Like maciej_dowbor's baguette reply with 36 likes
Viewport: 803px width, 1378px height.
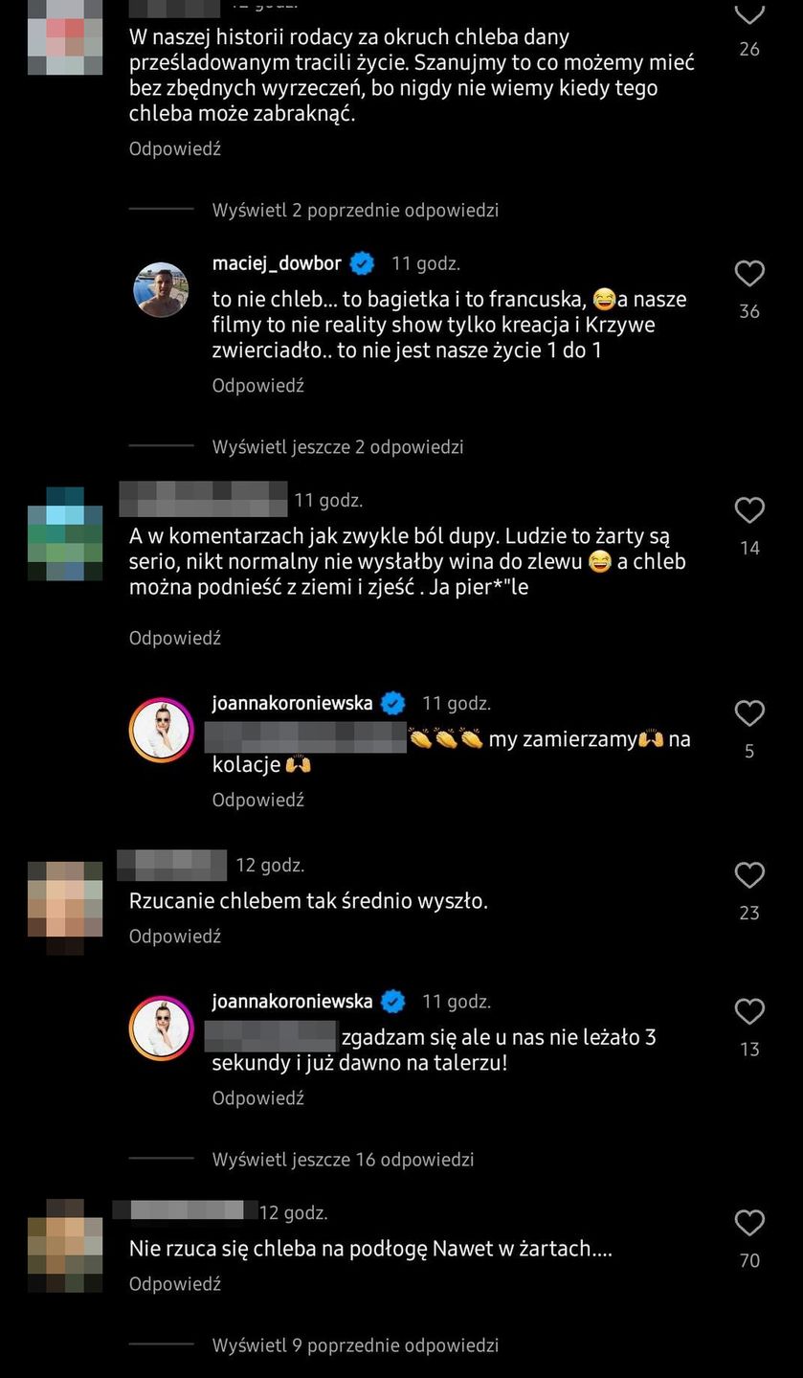[749, 274]
